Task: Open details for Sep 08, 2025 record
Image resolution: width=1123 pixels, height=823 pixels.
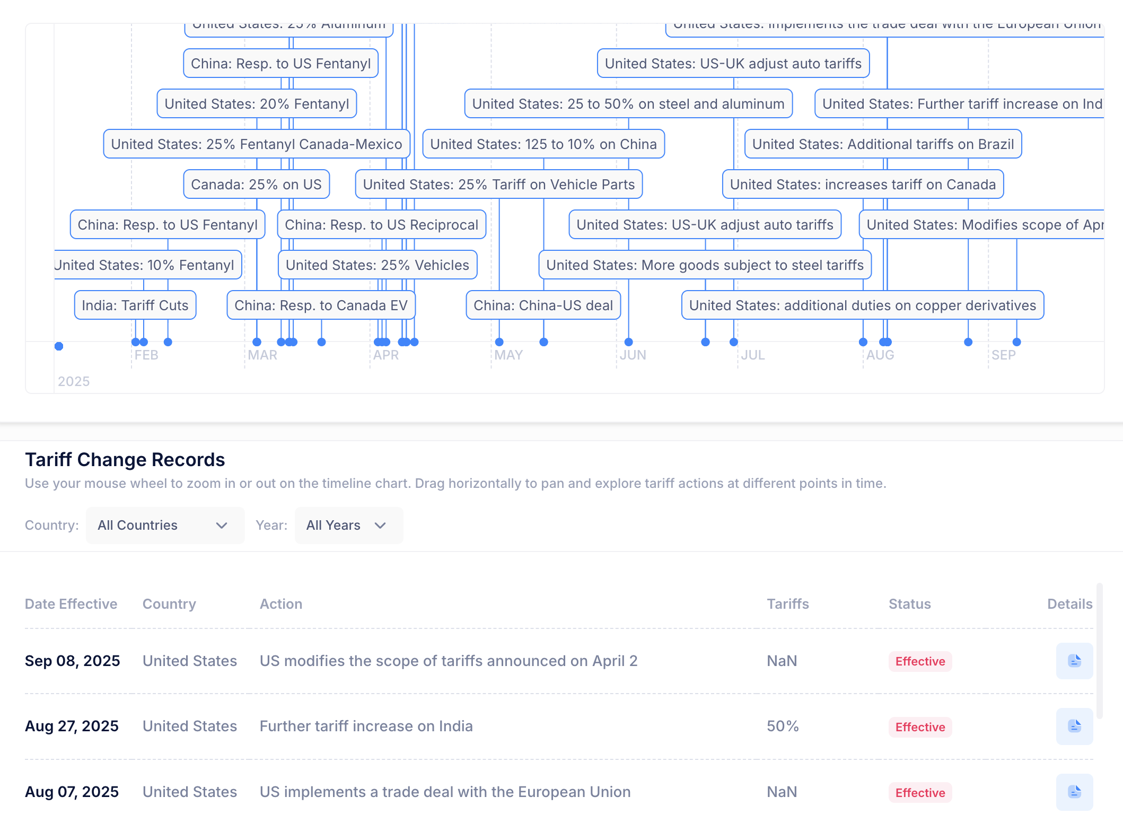Action: pyautogui.click(x=1074, y=661)
